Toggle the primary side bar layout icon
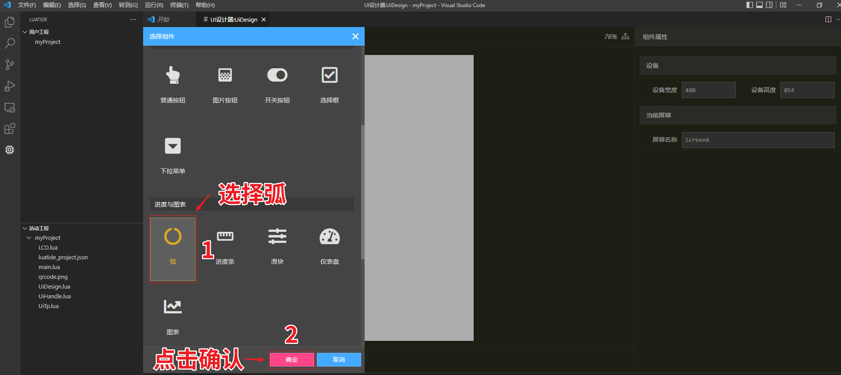Screen dimensions: 841x375 point(750,5)
